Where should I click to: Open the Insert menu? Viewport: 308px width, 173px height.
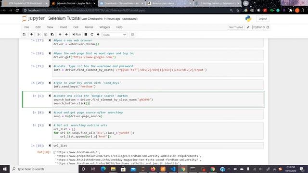[x=63, y=27]
